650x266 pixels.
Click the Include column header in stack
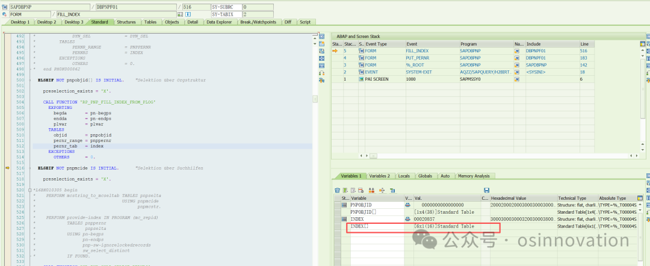pyautogui.click(x=552, y=43)
